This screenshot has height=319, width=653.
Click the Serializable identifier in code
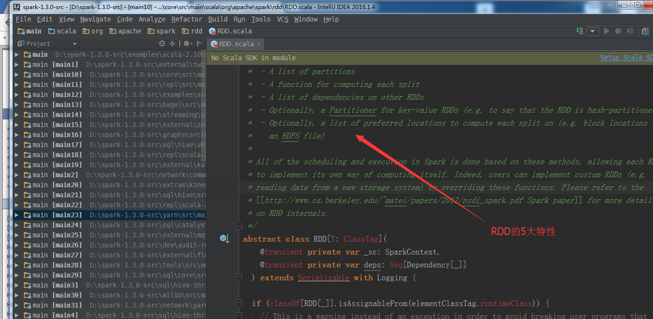pos(324,277)
